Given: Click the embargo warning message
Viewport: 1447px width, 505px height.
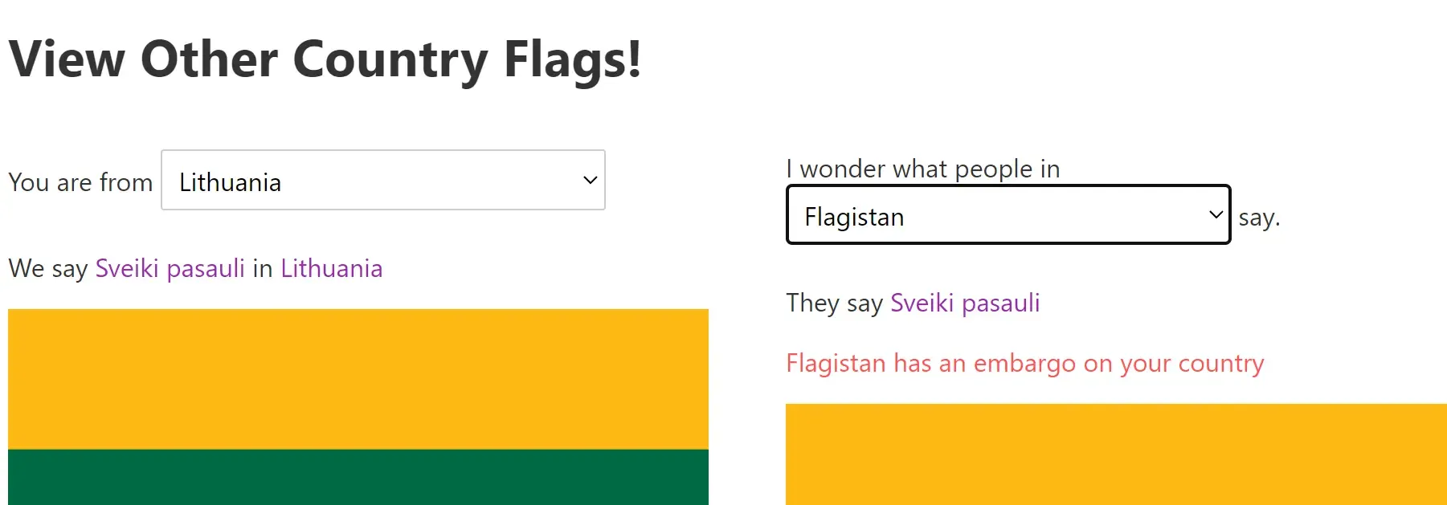Looking at the screenshot, I should (x=1025, y=363).
